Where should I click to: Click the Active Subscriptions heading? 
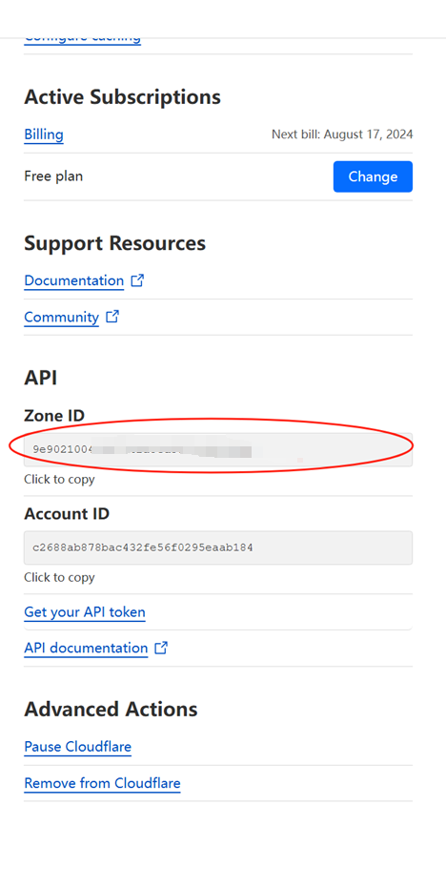(122, 97)
